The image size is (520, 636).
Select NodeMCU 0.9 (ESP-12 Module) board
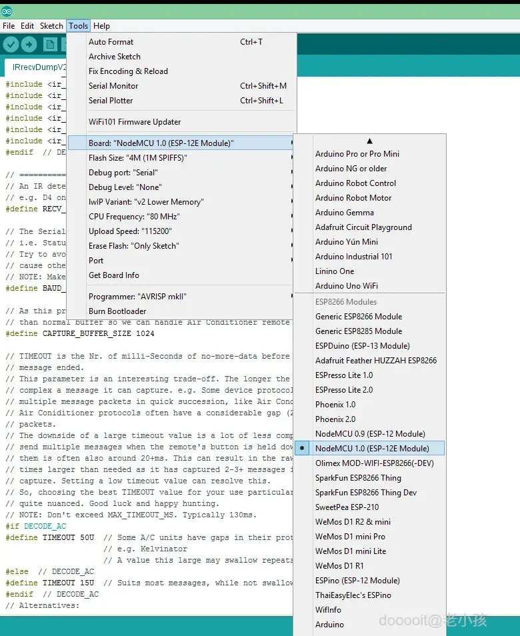369,433
